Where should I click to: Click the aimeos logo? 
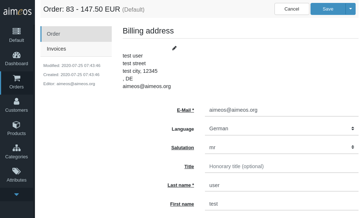[17, 11]
